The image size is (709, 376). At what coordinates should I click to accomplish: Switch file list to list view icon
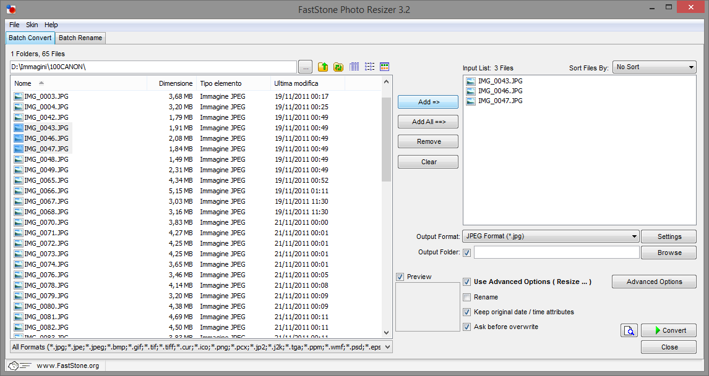[369, 67]
